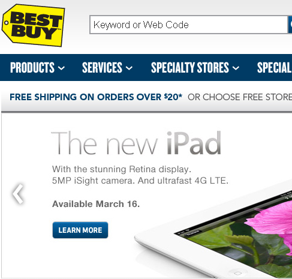Click the Or Choose Free Store text
The height and width of the screenshot is (279, 292).
pos(240,97)
